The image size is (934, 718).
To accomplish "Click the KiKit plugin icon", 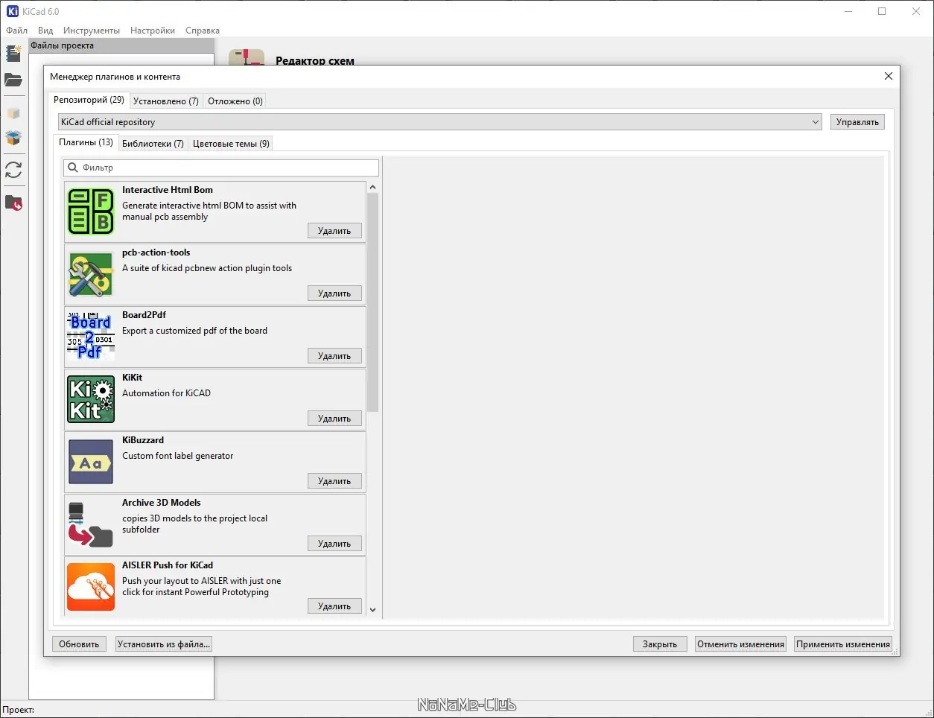I will (x=91, y=399).
